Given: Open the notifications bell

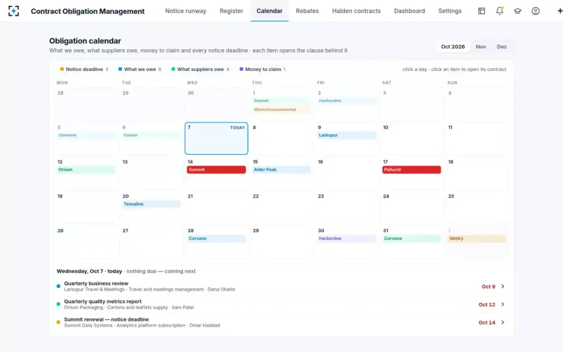Looking at the screenshot, I should point(500,11).
